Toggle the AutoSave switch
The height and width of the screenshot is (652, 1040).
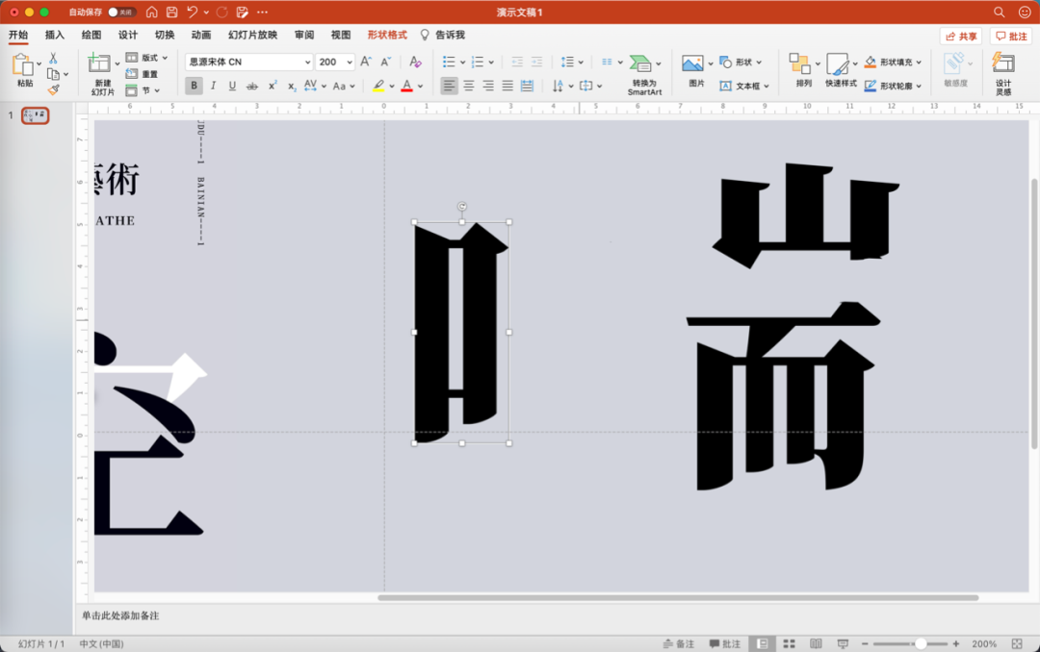point(121,12)
